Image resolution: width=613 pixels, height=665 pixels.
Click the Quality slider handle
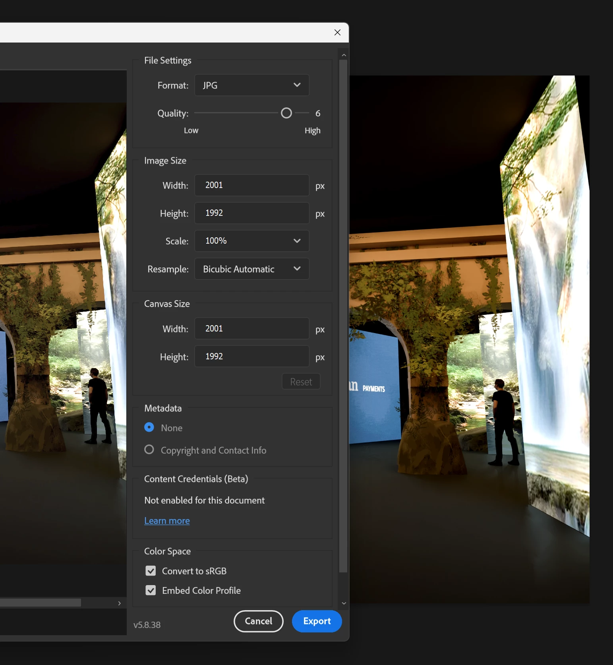(286, 113)
